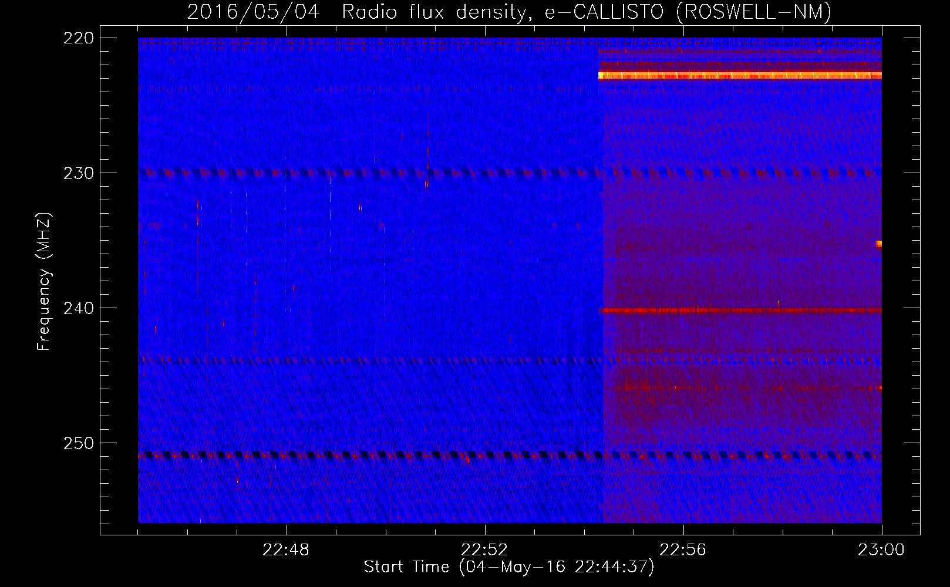Click the 22:56 time tick label
Screen dimensions: 950x587
(x=683, y=550)
